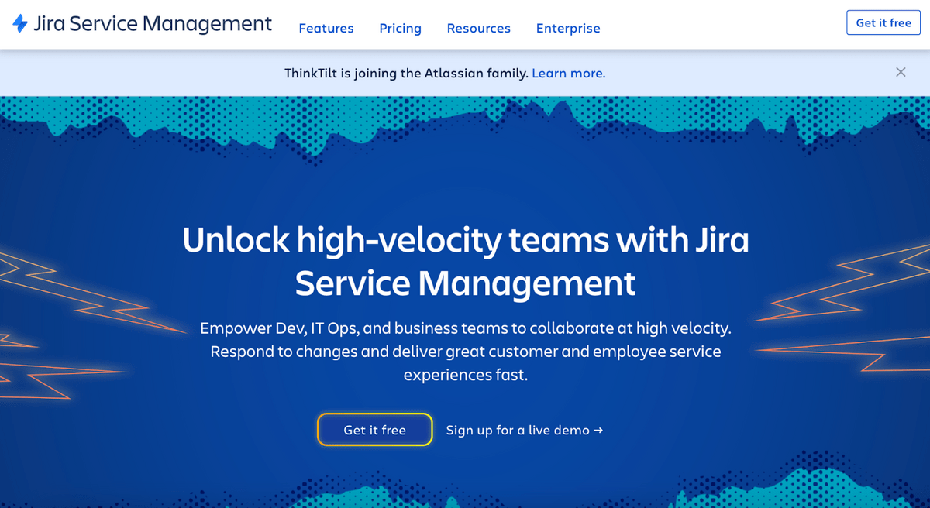Go to the Enterprise page

pyautogui.click(x=568, y=28)
